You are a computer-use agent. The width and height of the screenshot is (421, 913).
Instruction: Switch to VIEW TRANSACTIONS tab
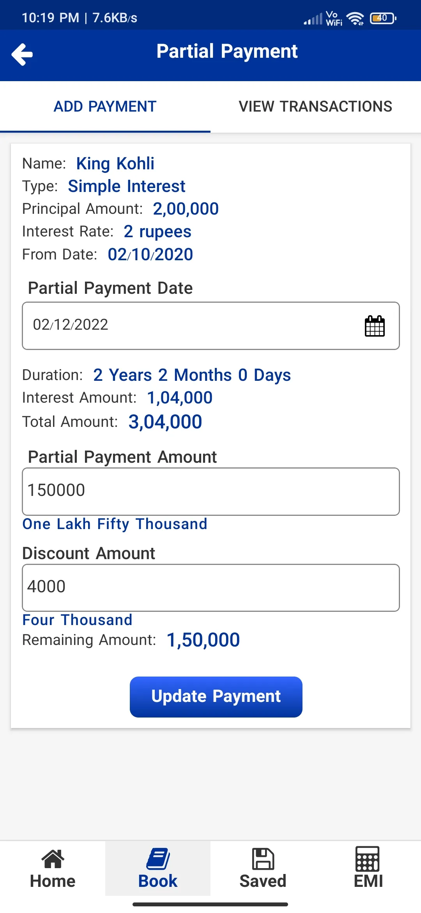point(316,107)
